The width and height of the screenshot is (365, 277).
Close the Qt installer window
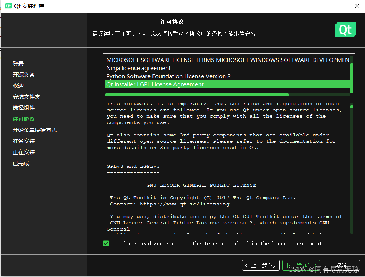[x=357, y=6]
